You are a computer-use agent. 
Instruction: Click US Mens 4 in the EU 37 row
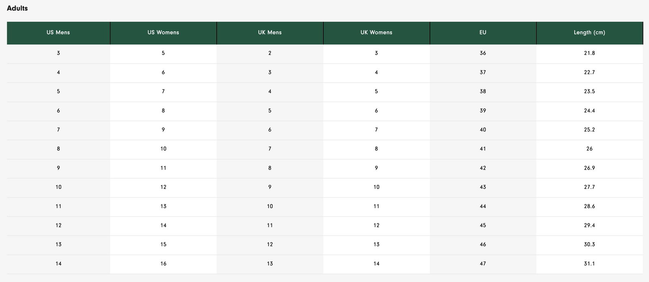coord(58,72)
